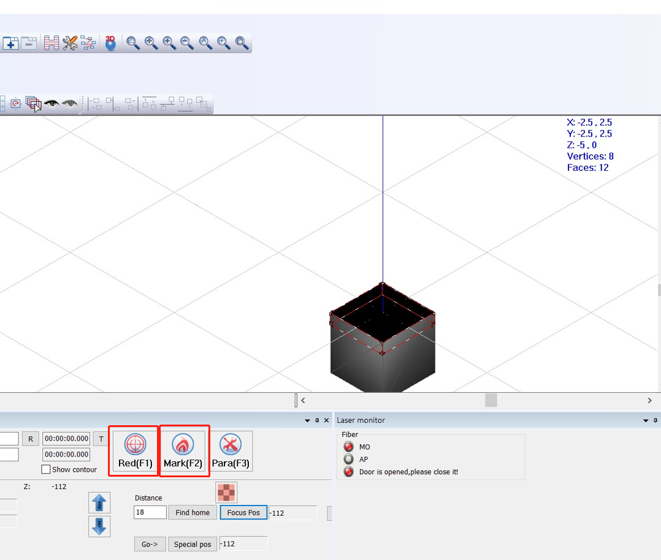Click the Z-axis up arrow button
This screenshot has height=560, width=661.
pyautogui.click(x=99, y=502)
